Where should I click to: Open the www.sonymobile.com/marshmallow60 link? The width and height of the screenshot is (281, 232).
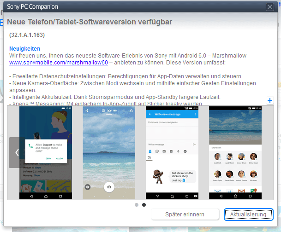(59, 63)
